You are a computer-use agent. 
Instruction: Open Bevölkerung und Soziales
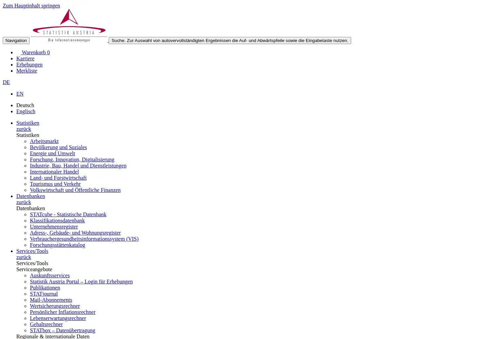58,147
